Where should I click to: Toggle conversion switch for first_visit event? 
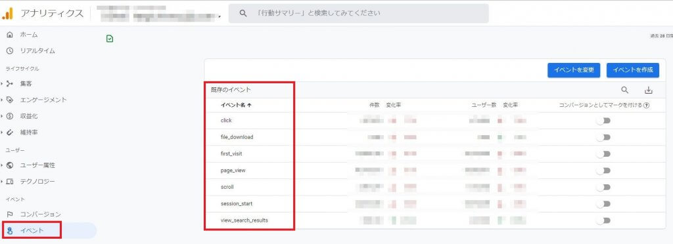point(603,153)
